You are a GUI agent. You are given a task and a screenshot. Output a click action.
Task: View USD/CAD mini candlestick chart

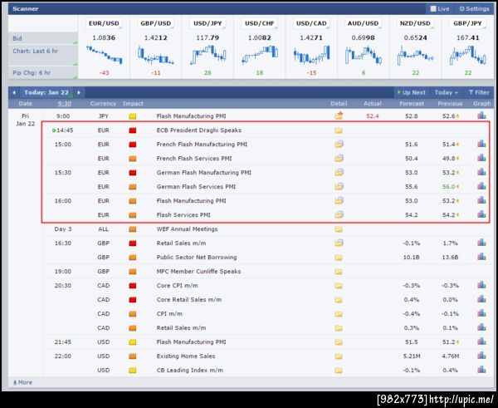point(311,55)
